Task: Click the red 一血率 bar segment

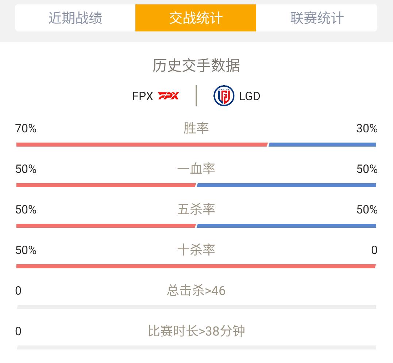Action: 106,185
